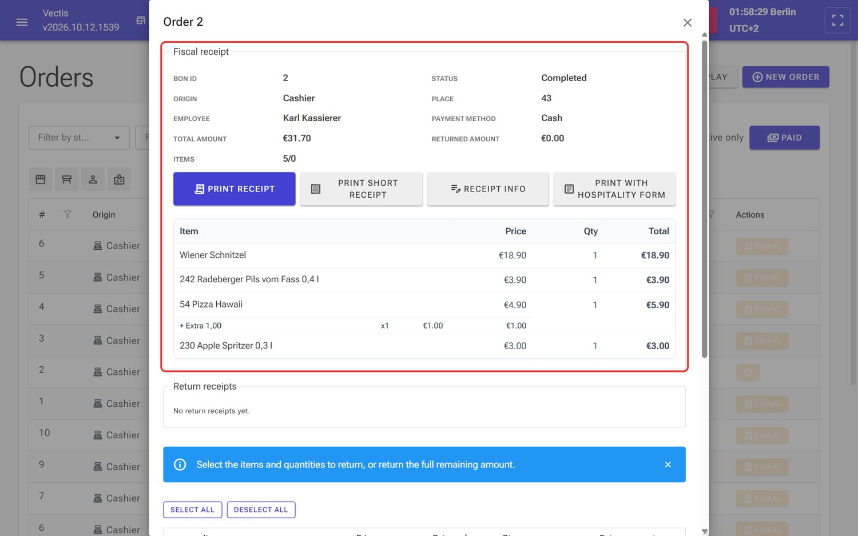Viewport: 858px width, 536px height.
Task: Click the Actions column header
Action: [750, 215]
